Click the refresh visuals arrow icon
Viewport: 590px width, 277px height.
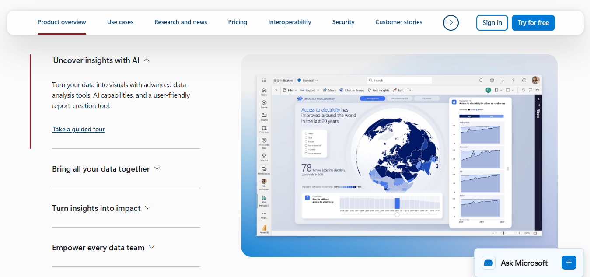(523, 90)
